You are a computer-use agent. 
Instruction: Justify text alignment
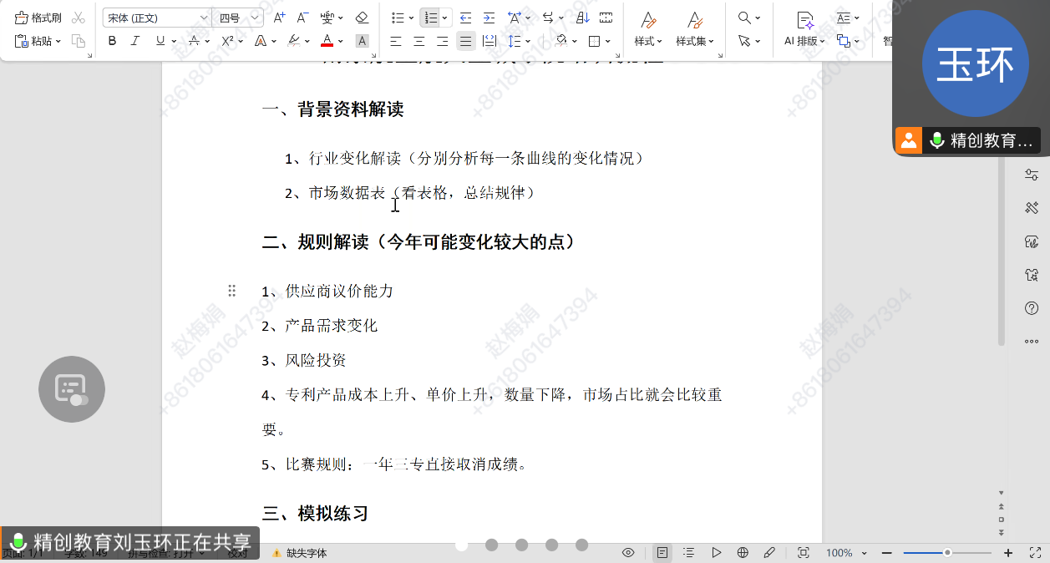point(466,41)
